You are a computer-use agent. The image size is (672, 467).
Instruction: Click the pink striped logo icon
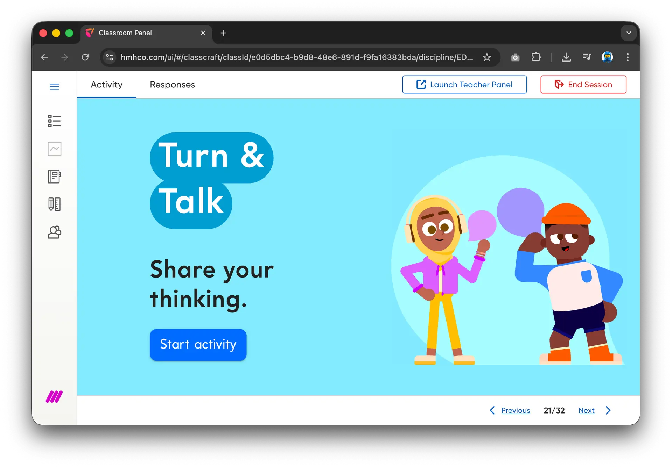coord(54,397)
